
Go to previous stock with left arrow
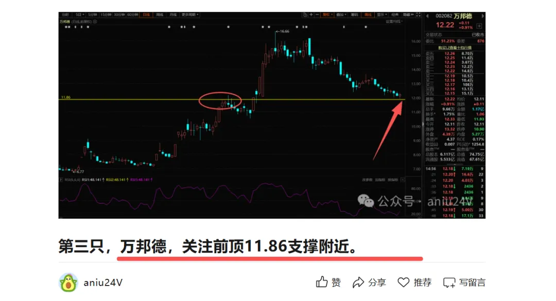(x=427, y=16)
